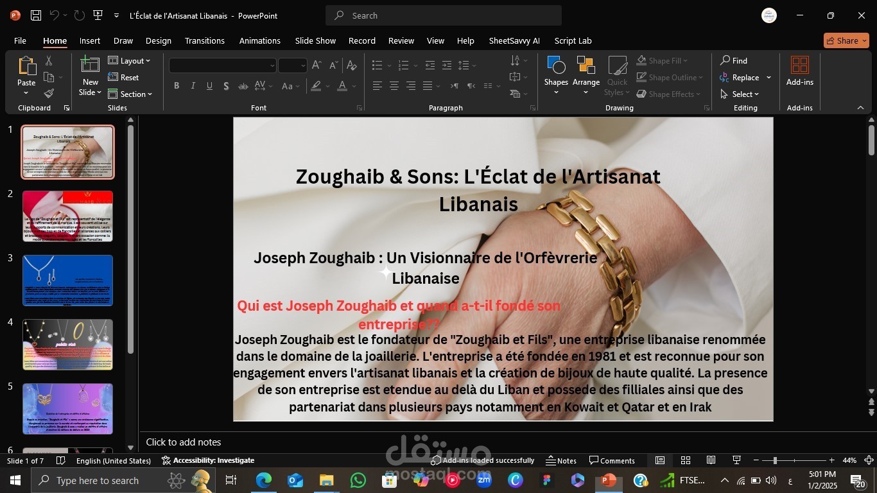Viewport: 877px width, 493px height.
Task: Switch to Reading View
Action: [711, 460]
